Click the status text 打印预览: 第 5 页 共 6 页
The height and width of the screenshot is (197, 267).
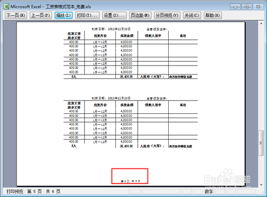34,192
